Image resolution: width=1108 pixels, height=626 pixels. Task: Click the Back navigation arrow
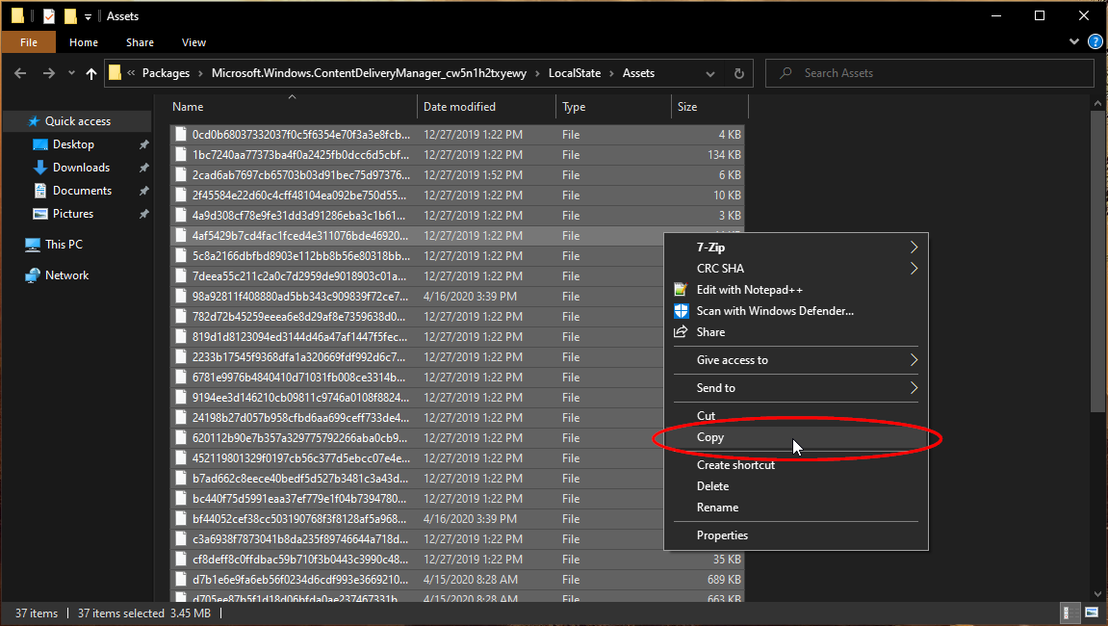22,73
